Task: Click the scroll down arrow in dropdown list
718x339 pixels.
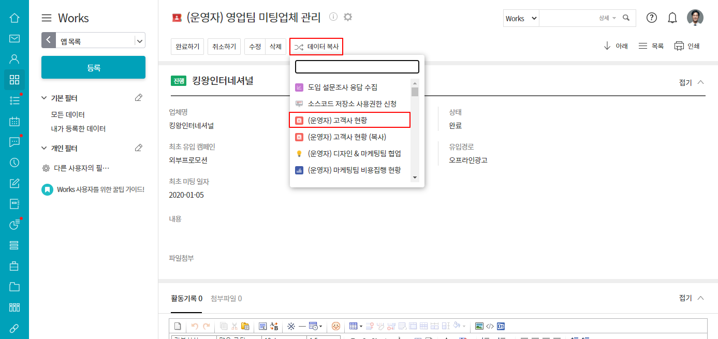Action: (x=414, y=178)
